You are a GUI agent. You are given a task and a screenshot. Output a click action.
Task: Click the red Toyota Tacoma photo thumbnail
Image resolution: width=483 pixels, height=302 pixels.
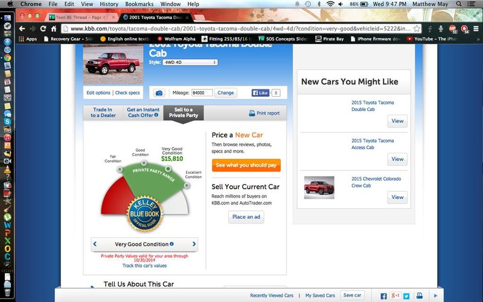pos(113,64)
